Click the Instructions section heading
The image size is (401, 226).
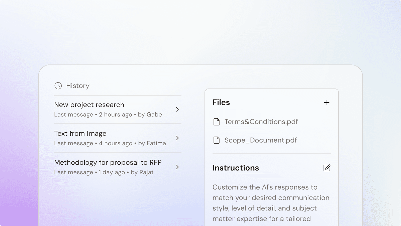coord(236,168)
